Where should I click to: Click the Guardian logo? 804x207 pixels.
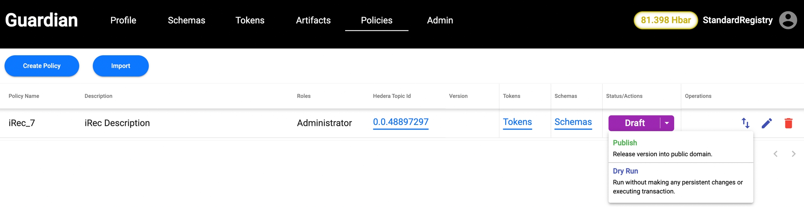point(42,20)
